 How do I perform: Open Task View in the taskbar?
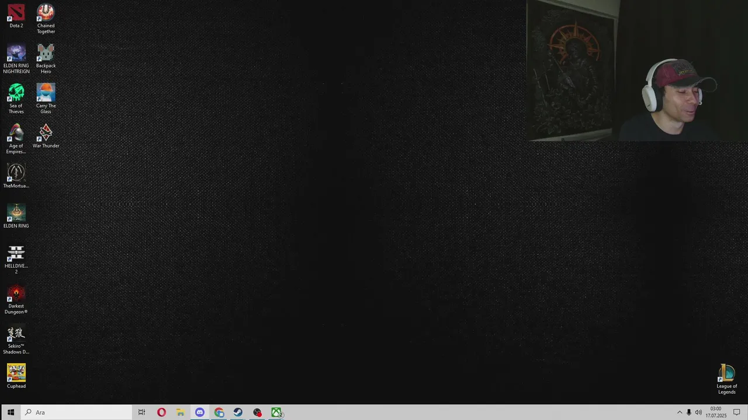(141, 412)
